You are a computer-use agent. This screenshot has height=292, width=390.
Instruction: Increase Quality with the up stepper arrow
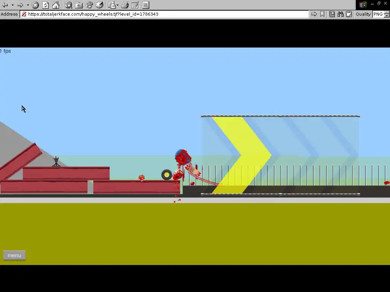(x=387, y=13)
